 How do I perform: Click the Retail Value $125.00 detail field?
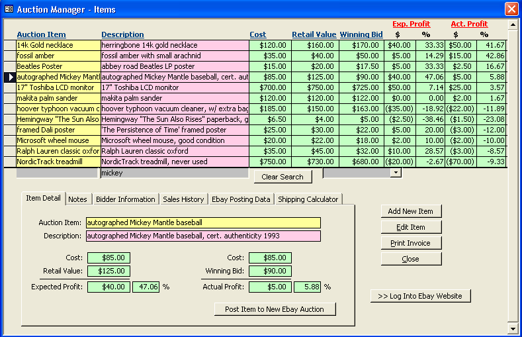click(109, 271)
